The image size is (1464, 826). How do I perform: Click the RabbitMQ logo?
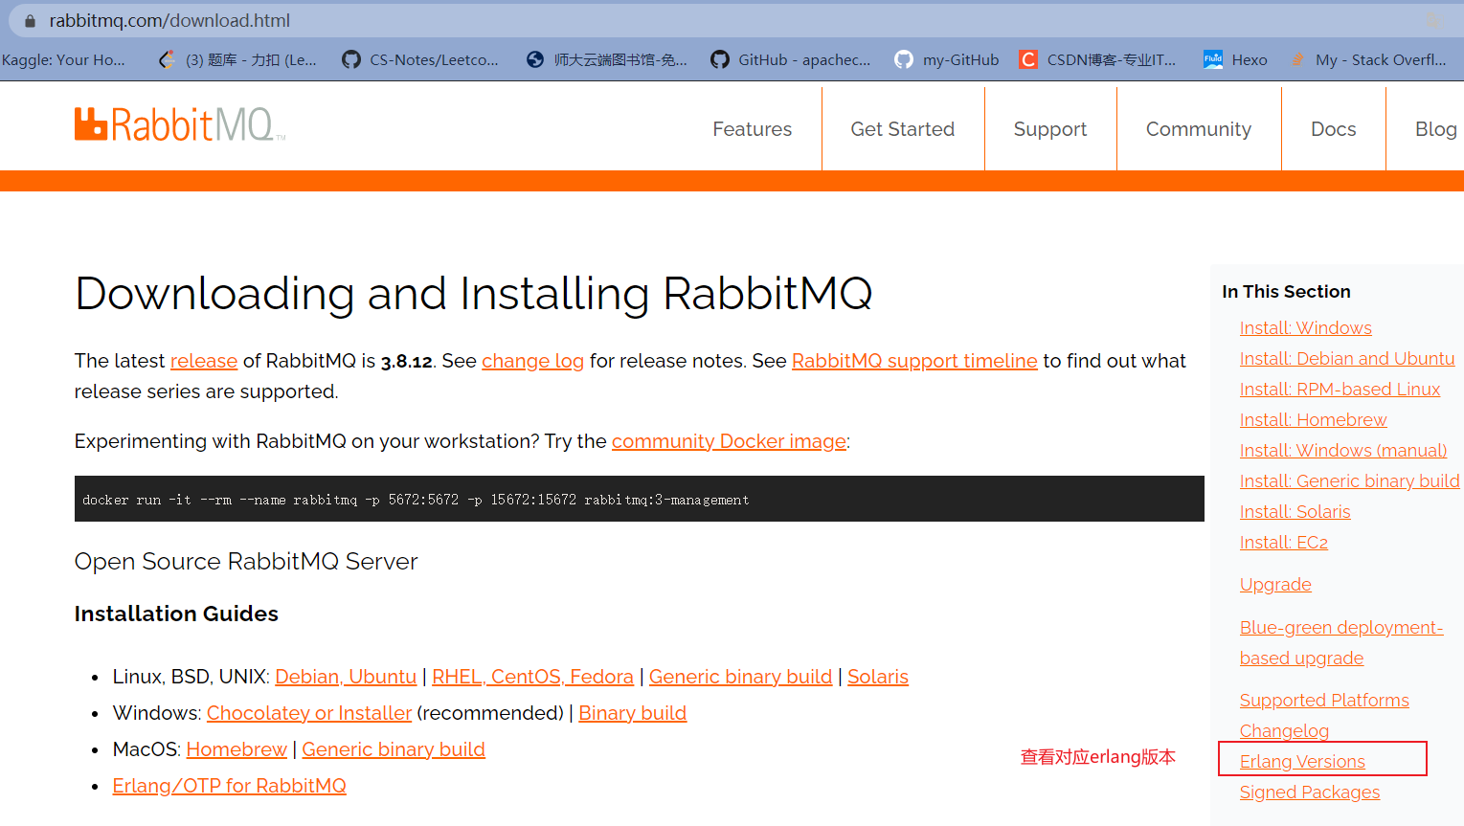[x=180, y=124]
